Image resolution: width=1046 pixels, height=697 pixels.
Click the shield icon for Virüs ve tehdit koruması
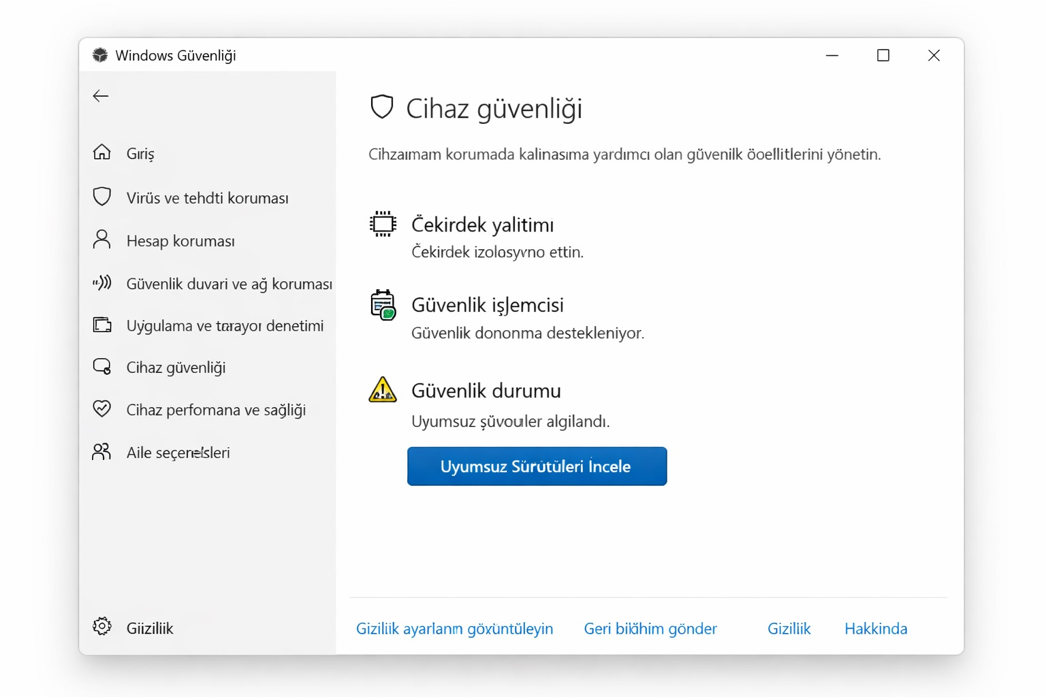tap(102, 197)
